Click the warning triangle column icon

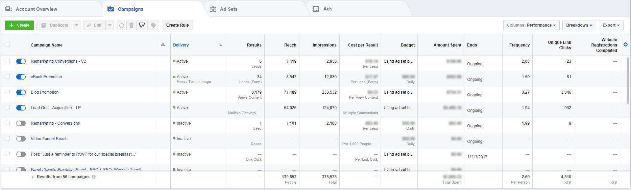point(163,44)
